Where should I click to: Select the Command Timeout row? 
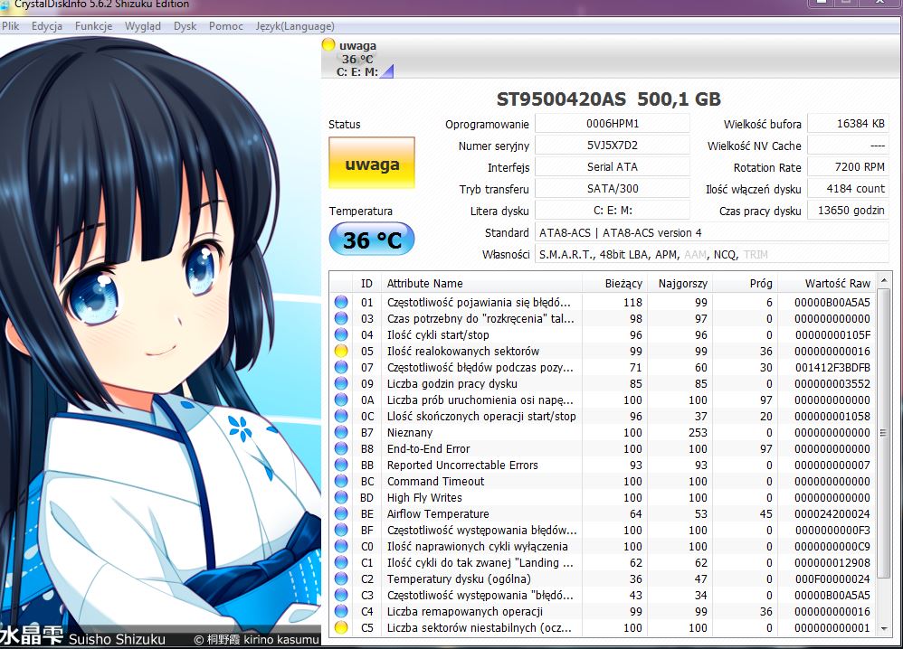[x=603, y=481]
